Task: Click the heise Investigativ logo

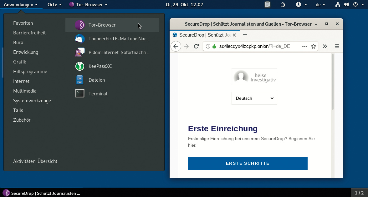Action: (x=254, y=77)
